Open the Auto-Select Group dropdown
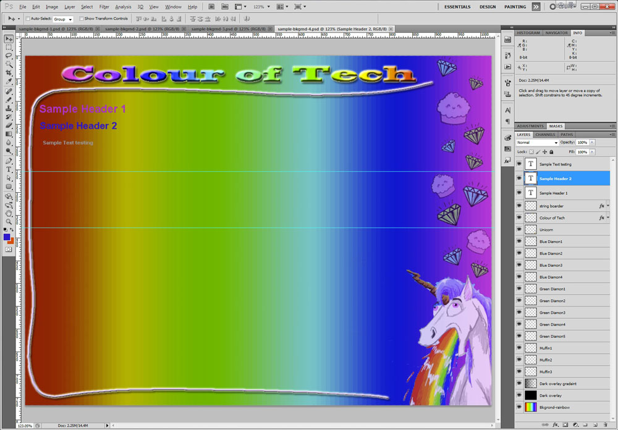 coord(63,19)
